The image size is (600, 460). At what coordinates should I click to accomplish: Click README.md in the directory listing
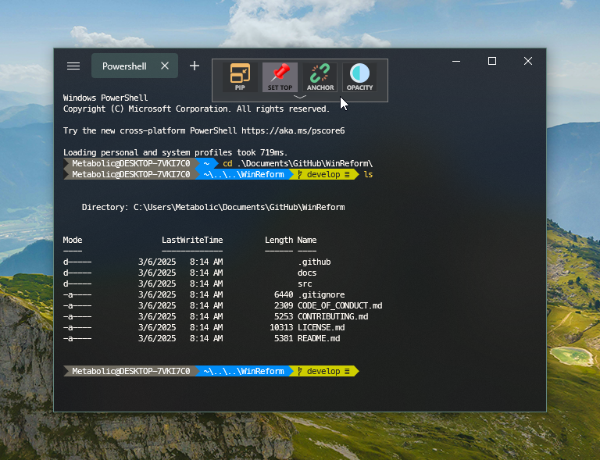(x=319, y=338)
